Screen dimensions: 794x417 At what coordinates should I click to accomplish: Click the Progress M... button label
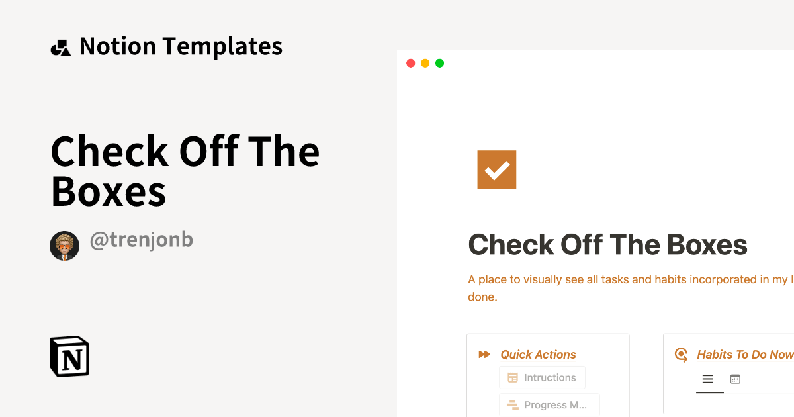(x=555, y=405)
